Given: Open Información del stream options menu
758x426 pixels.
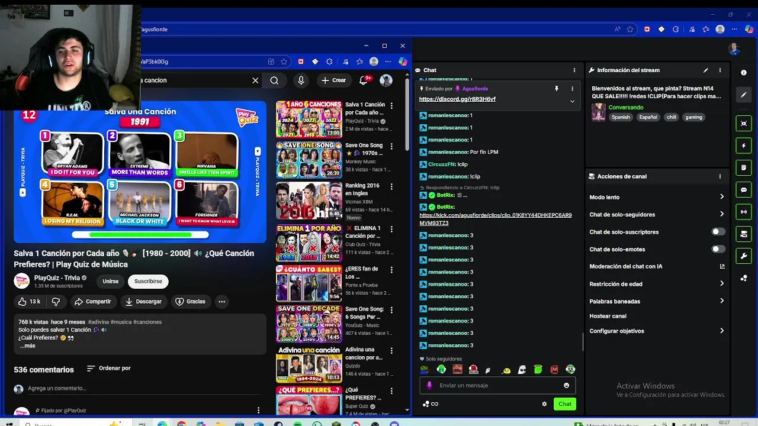Looking at the screenshot, I should (720, 70).
